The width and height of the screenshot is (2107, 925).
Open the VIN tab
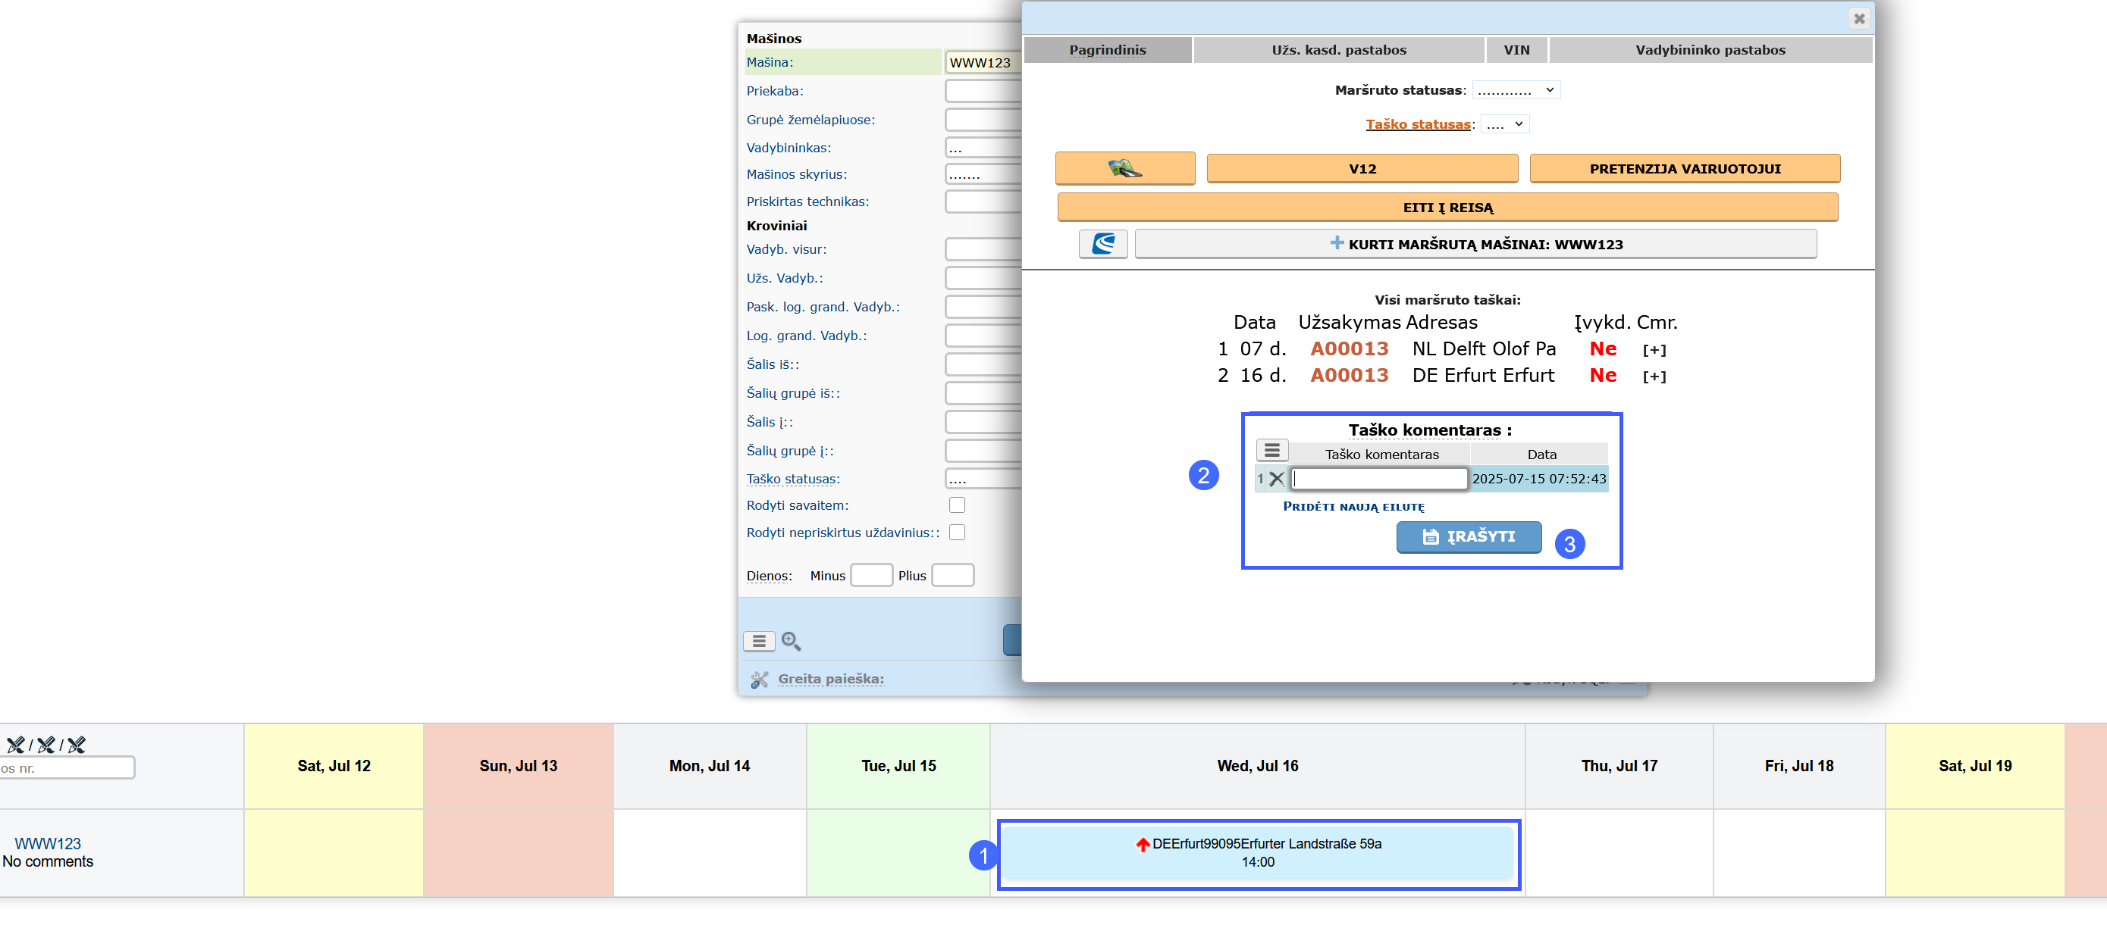(1516, 50)
